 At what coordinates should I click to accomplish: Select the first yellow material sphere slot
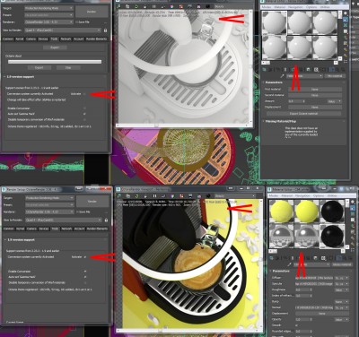tap(282, 211)
